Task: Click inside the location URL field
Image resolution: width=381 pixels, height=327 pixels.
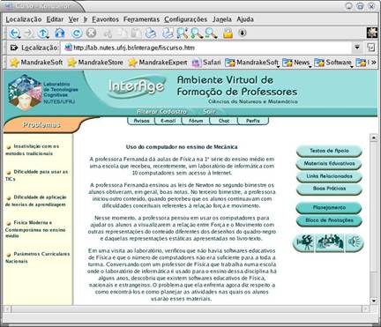Action: tap(205, 48)
